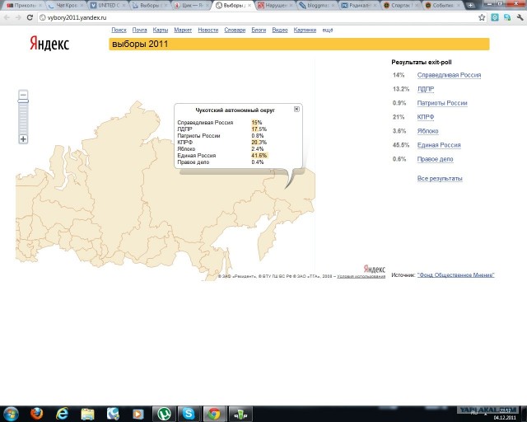Switch to the Радикал tab
527x422 pixels.
(x=359, y=6)
